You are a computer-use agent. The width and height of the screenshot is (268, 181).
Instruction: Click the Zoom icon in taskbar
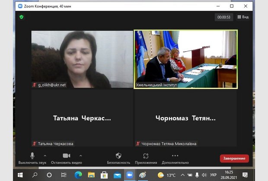[x=129, y=175]
